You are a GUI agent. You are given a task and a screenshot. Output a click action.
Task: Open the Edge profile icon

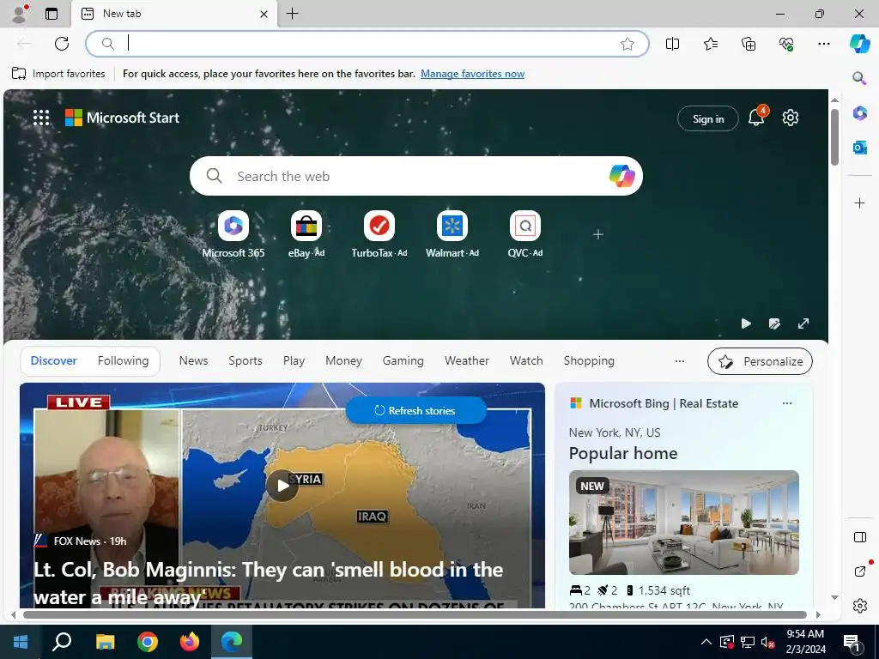[20, 14]
